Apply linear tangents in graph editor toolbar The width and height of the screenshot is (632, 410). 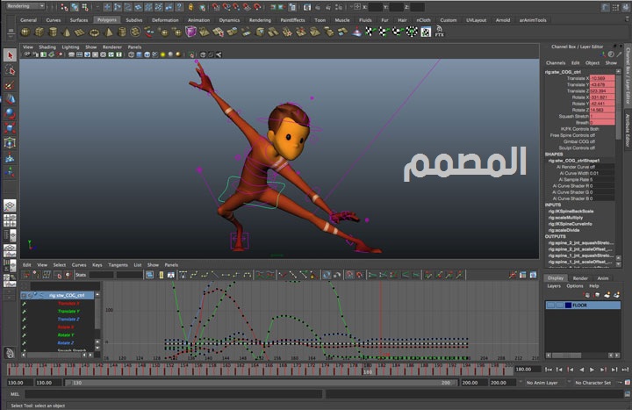tap(215, 275)
